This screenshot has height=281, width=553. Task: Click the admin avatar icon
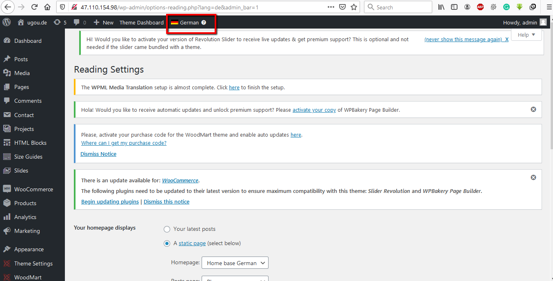(543, 22)
